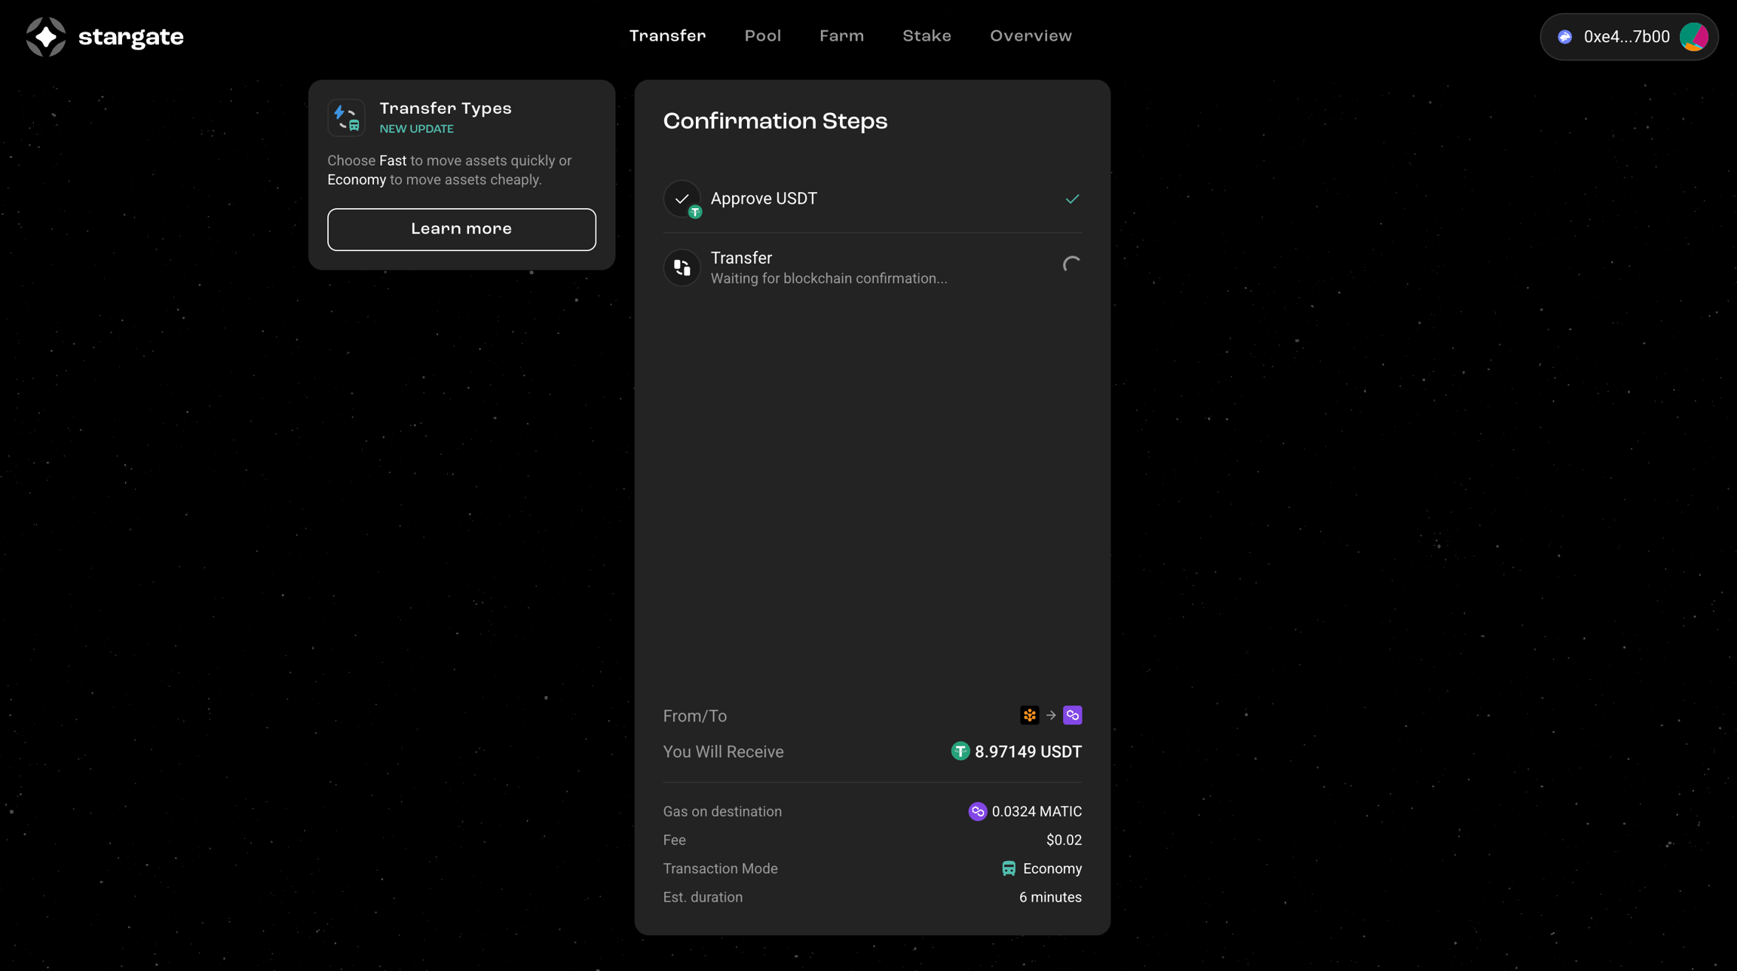Image resolution: width=1737 pixels, height=971 pixels.
Task: Click the Transfer step swap icon
Action: (x=682, y=267)
